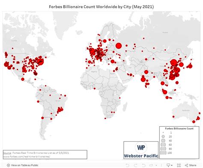Click legend entry for count 20
This screenshot has width=203, height=168.
pos(167,137)
